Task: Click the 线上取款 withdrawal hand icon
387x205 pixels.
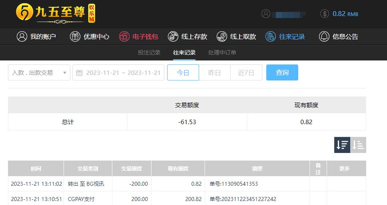Action: click(222, 36)
